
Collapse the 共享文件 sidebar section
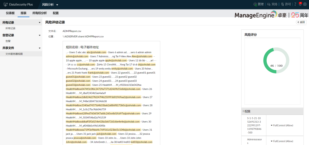pyautogui.click(x=39, y=48)
